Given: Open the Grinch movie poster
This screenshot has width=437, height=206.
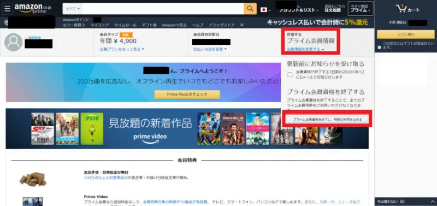Looking at the screenshot, I should [92, 128].
